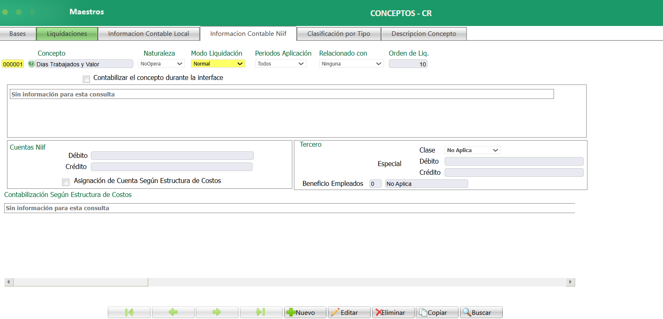Click the concept code field 000001

13,64
